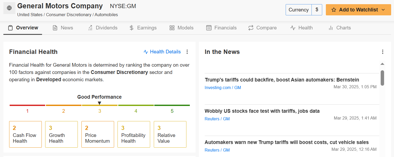Click the heartbeat icon on Health tab
394x157 pixels.
pos(293,28)
